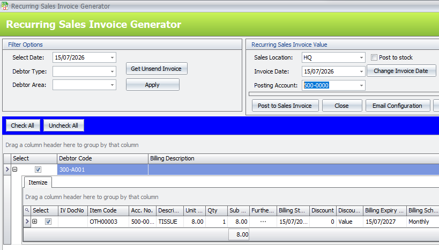The width and height of the screenshot is (439, 250).
Task: Open the Select Date dropdown
Action: tap(112, 57)
